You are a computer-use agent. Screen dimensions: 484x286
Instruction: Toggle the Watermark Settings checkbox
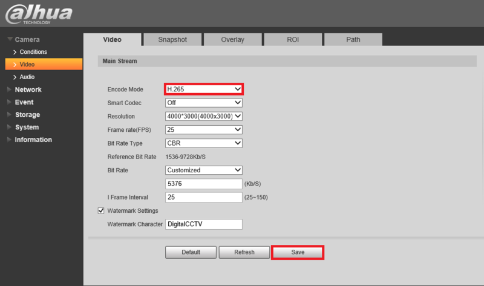pos(101,210)
